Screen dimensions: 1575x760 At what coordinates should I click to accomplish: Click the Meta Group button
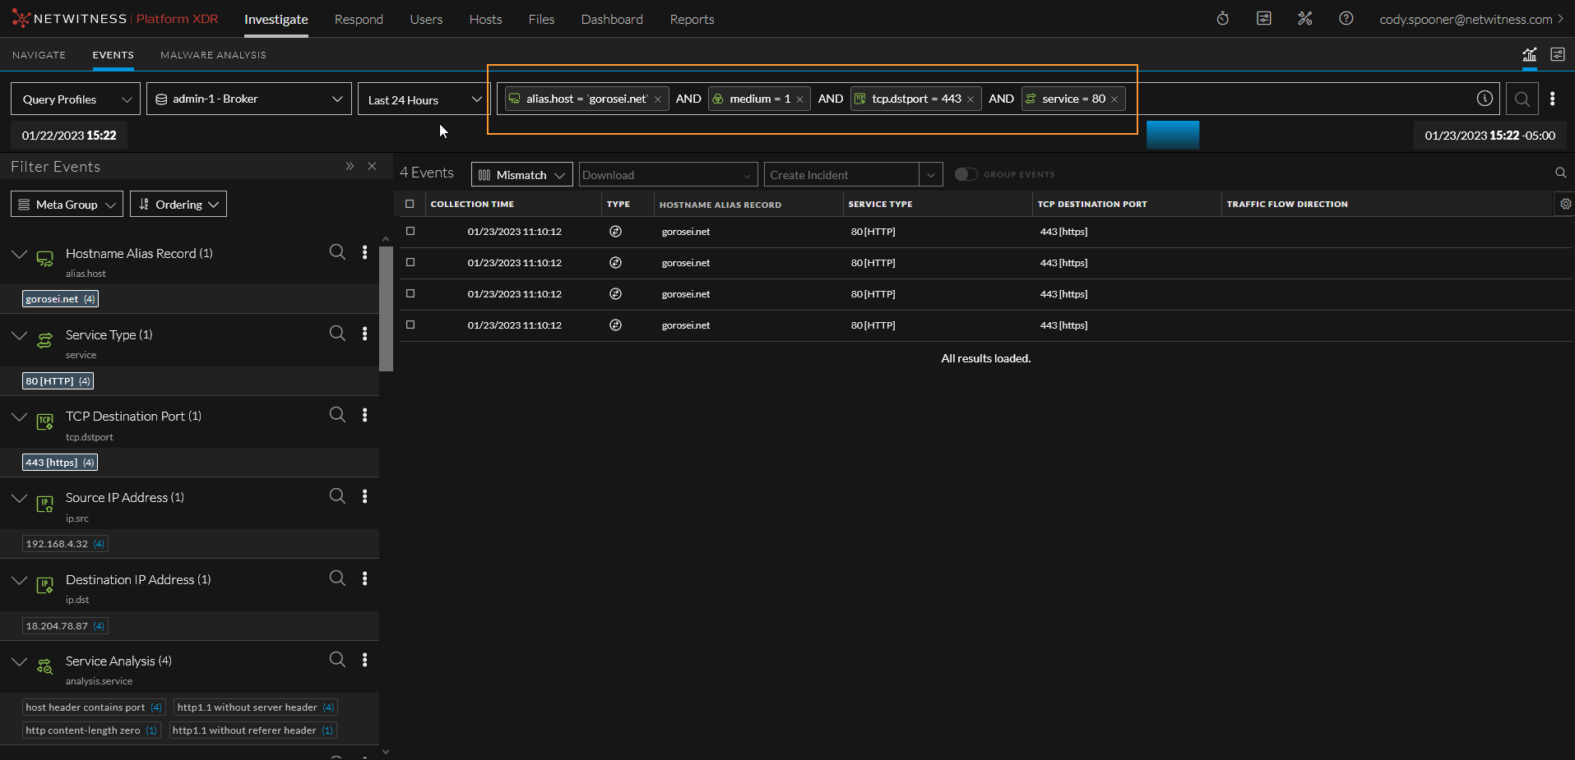coord(67,204)
